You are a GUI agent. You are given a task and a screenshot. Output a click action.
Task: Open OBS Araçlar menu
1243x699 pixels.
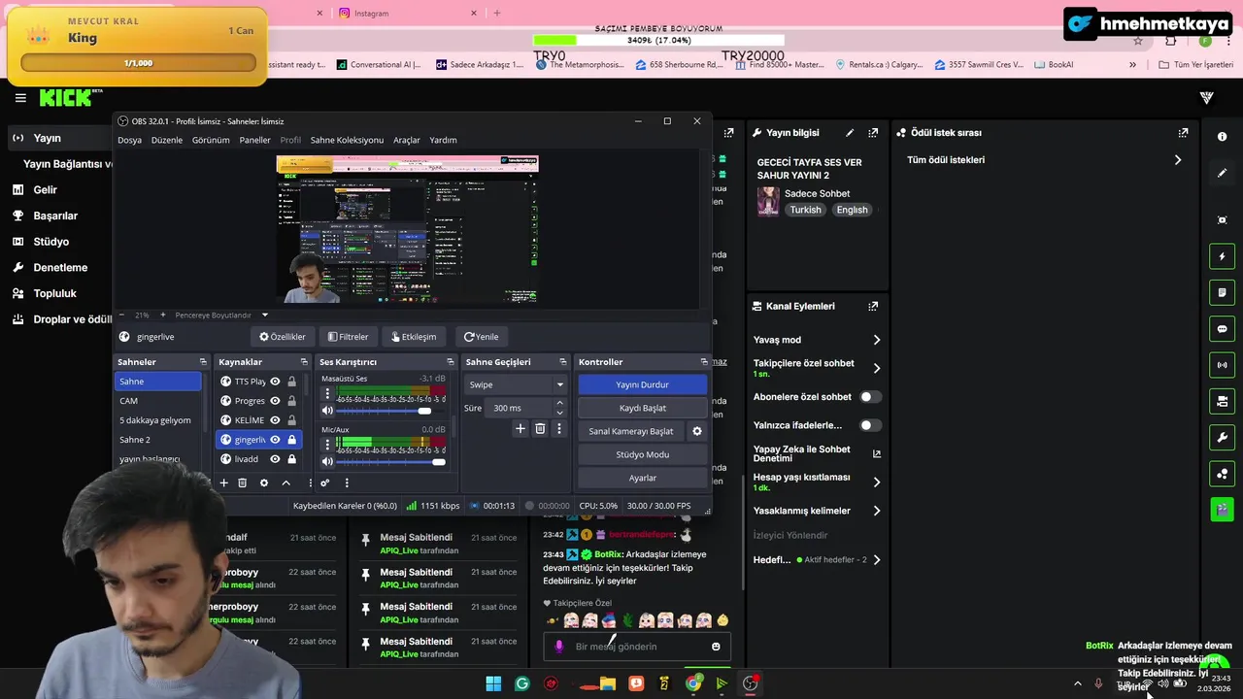(407, 140)
